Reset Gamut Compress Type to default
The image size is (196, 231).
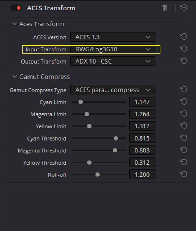184,90
